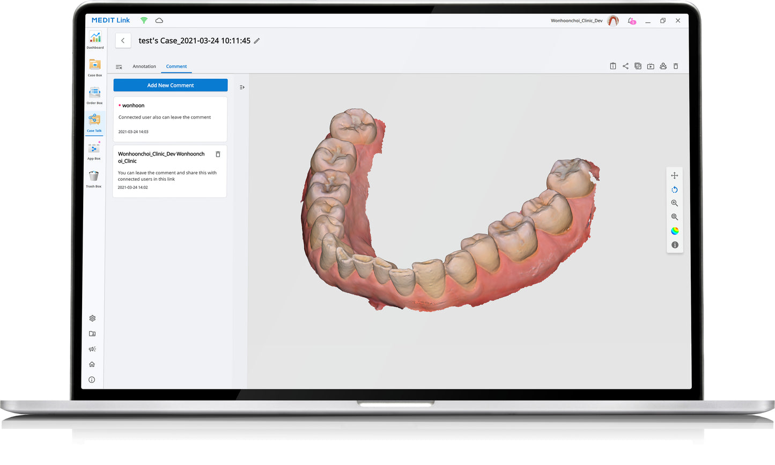Go back using the back arrow button
This screenshot has width=775, height=465.
123,41
